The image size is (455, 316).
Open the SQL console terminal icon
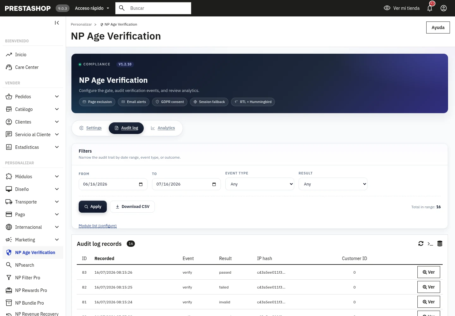click(x=430, y=244)
